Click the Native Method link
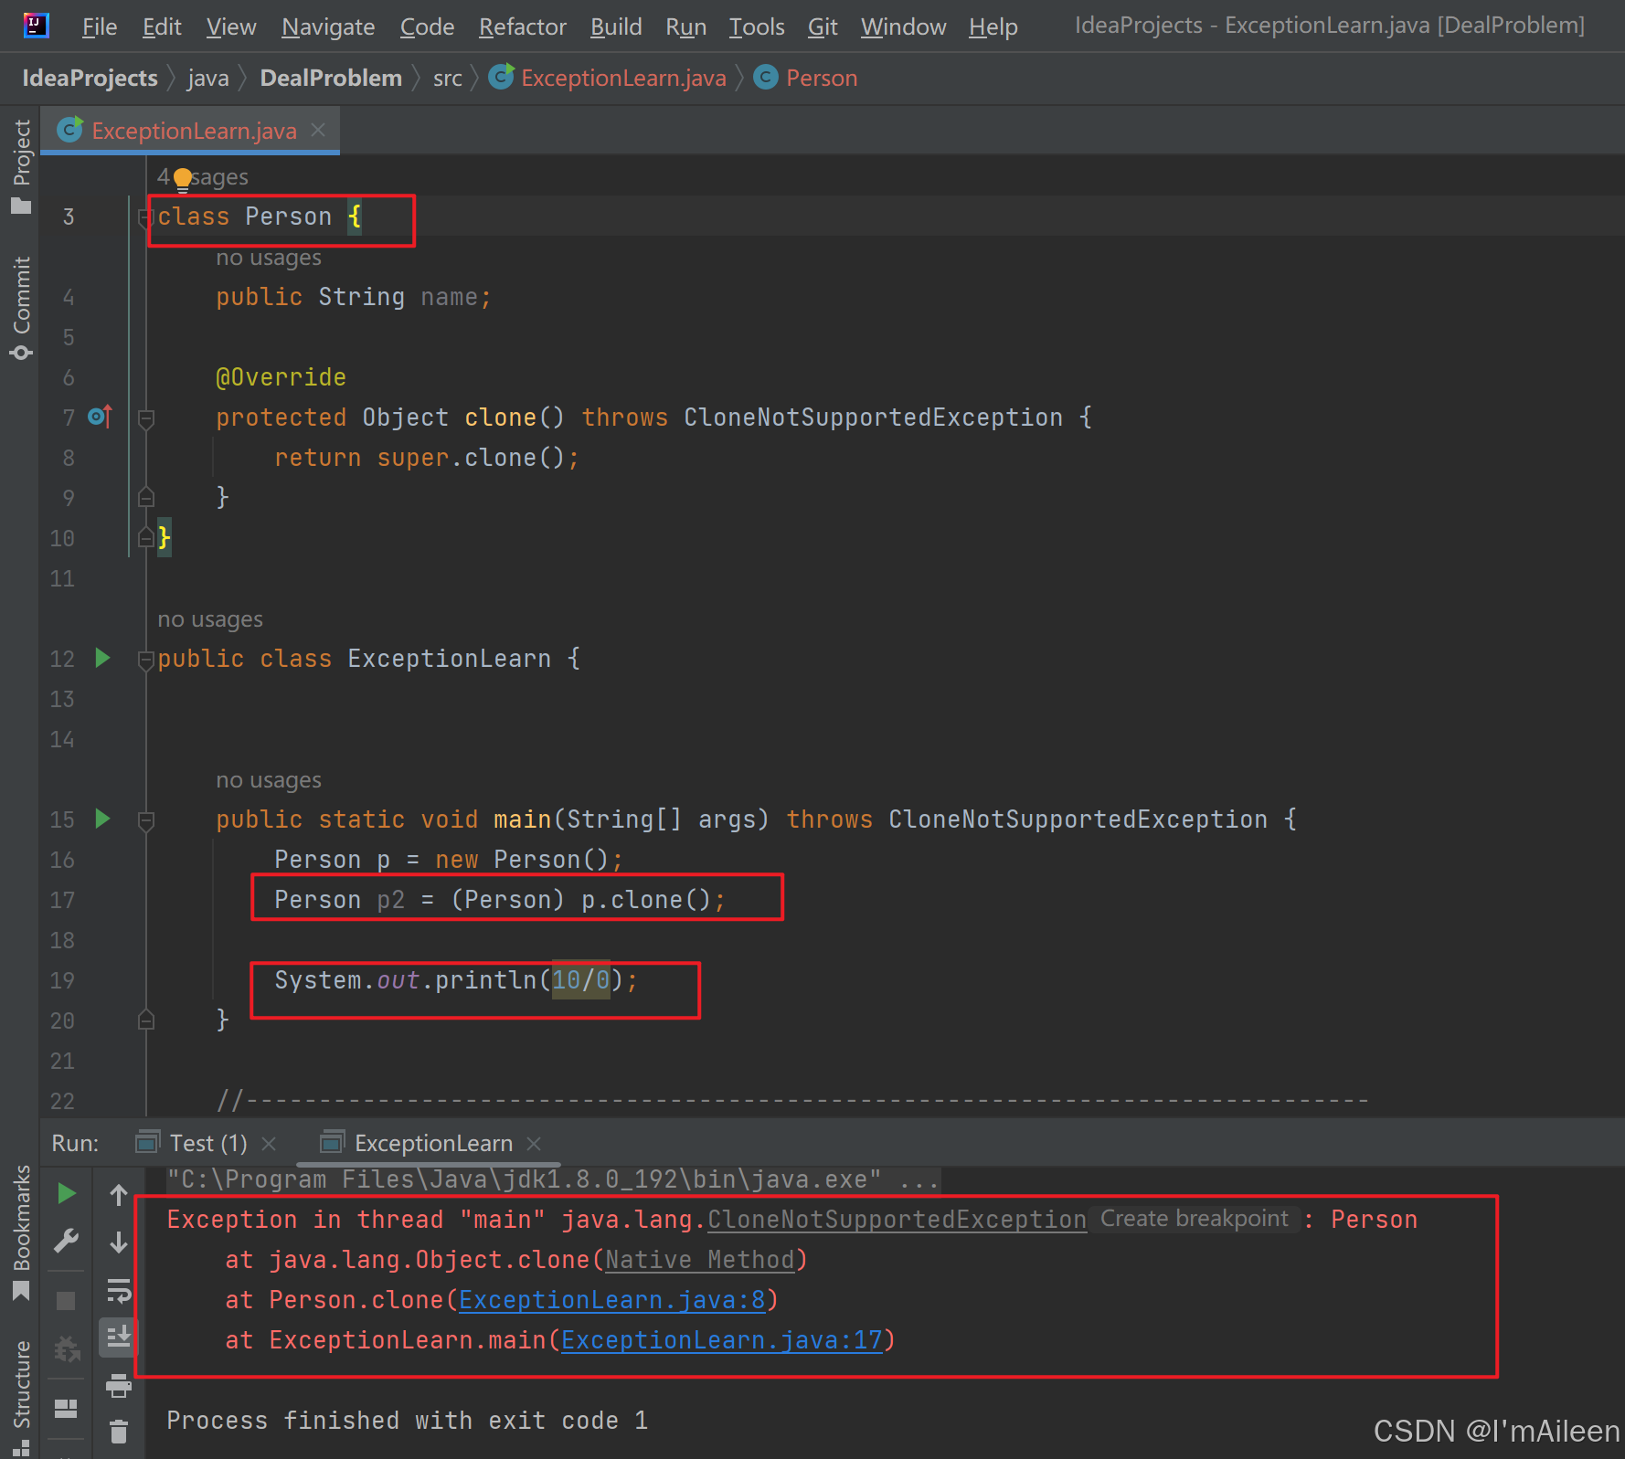1625x1459 pixels. (700, 1260)
